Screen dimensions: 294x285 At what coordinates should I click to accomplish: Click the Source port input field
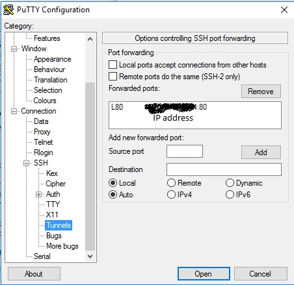click(x=185, y=151)
